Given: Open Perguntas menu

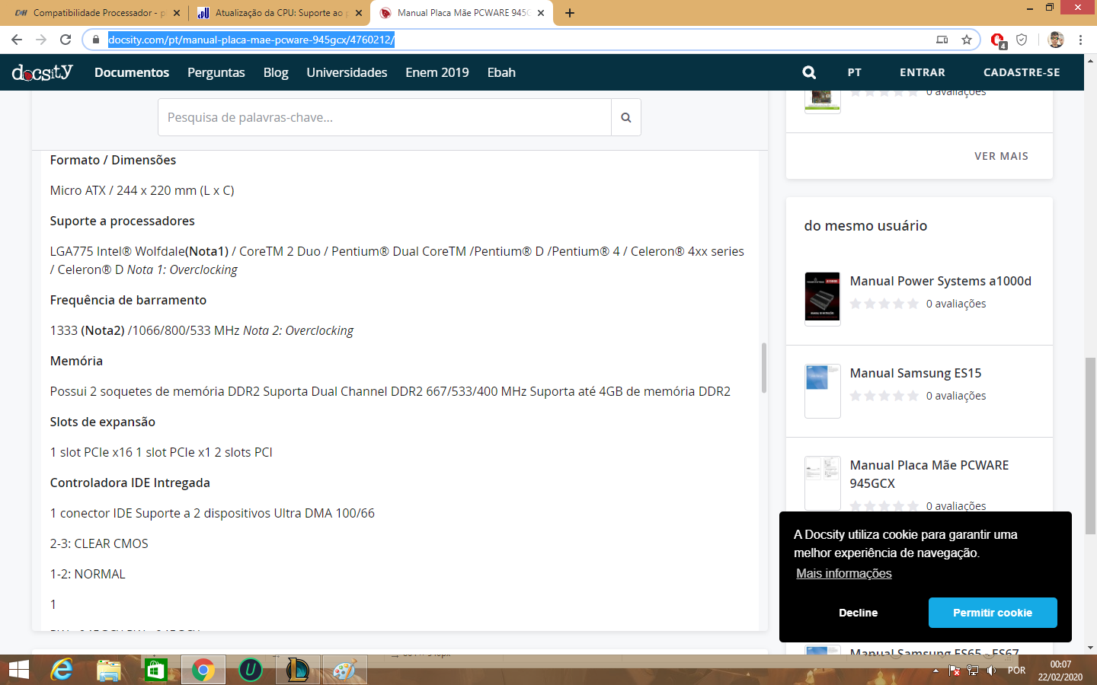Looking at the screenshot, I should 216,72.
